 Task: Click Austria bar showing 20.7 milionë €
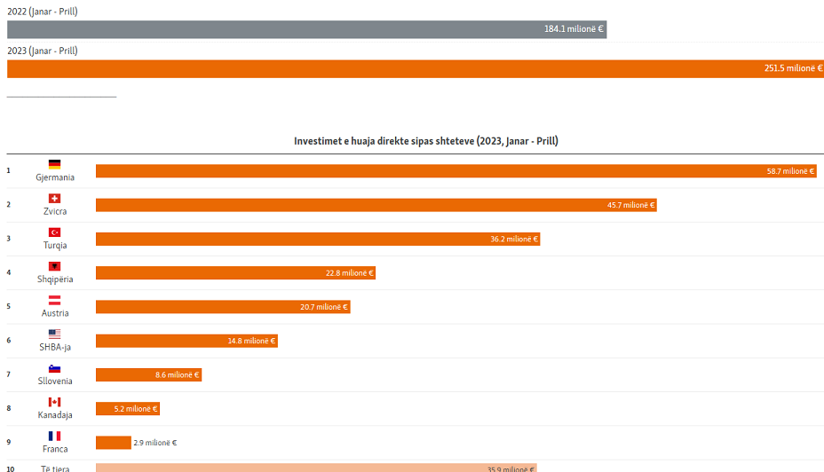point(223,307)
